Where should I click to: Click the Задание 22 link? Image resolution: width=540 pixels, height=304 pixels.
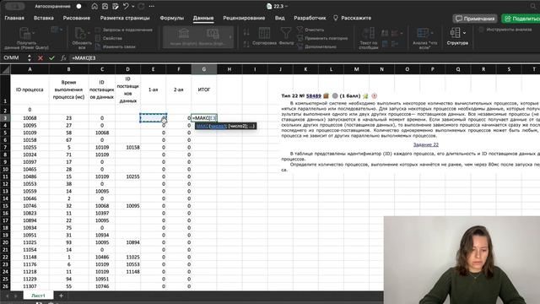[425, 144]
